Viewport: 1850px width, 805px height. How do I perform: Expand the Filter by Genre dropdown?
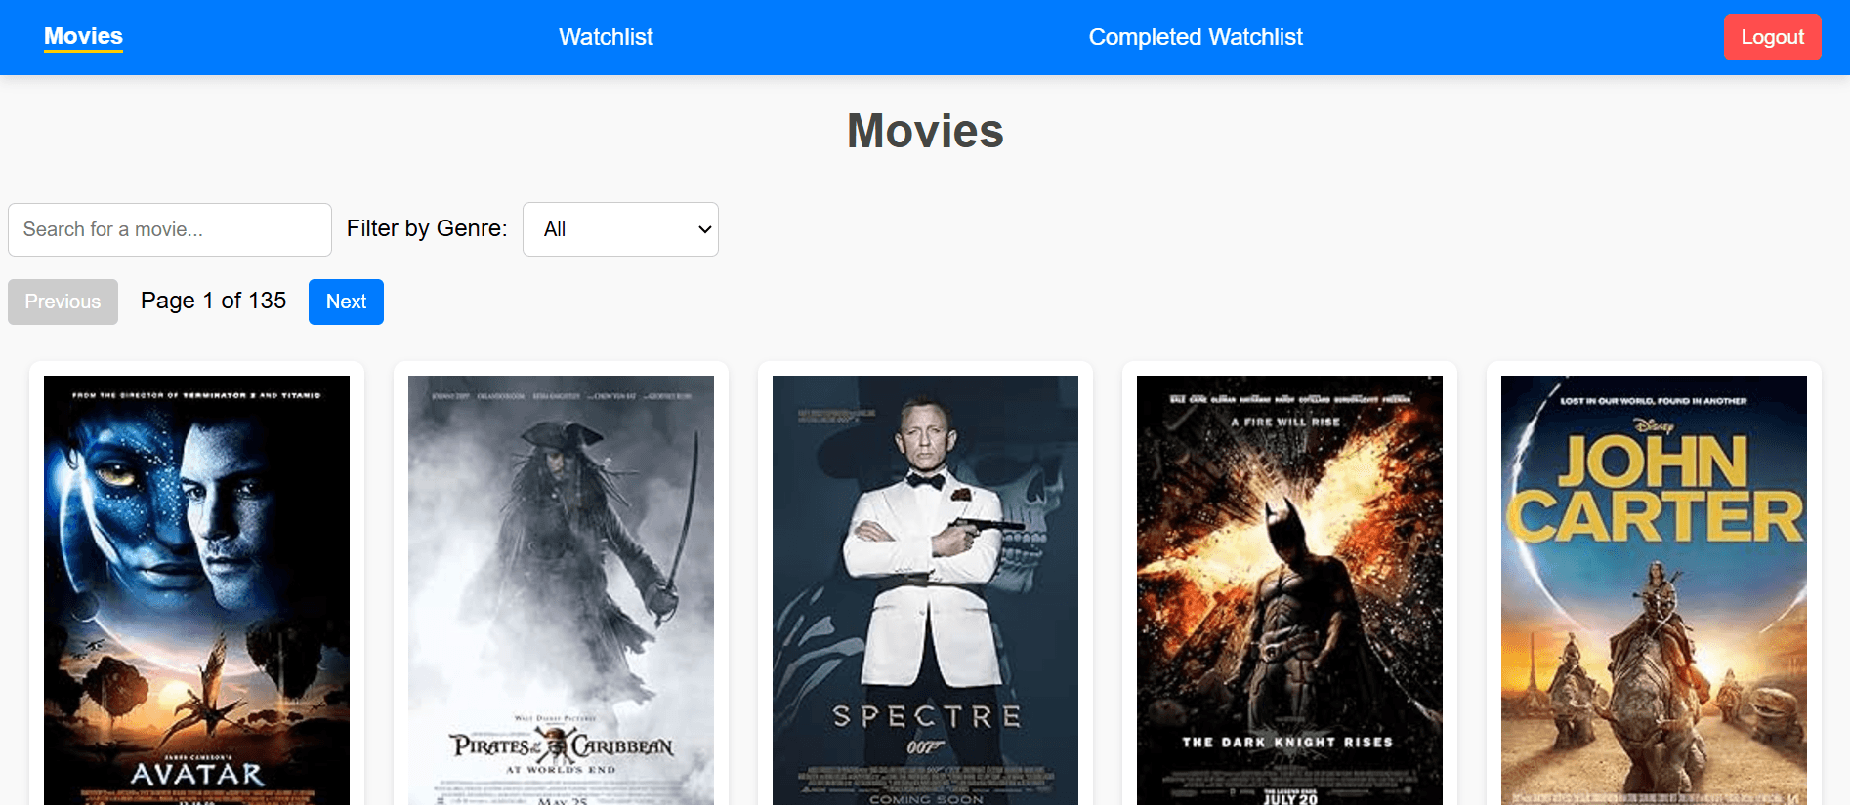(620, 229)
